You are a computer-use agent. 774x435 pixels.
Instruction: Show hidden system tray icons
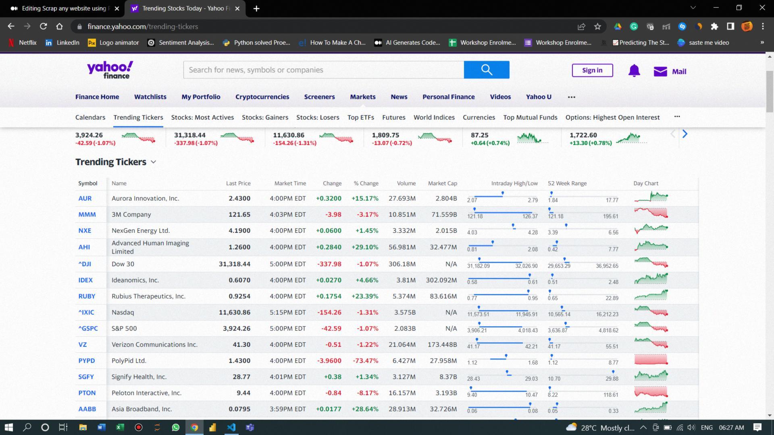[x=643, y=427]
